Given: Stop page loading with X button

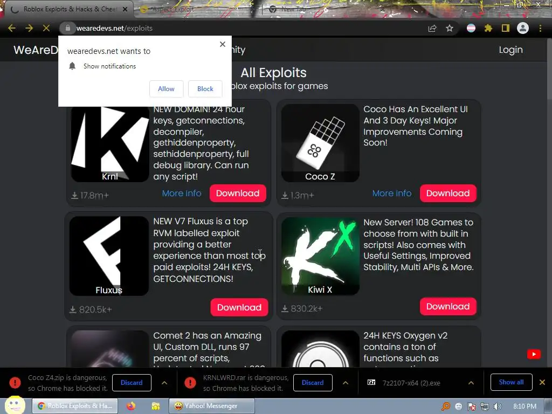Looking at the screenshot, I should coord(46,28).
